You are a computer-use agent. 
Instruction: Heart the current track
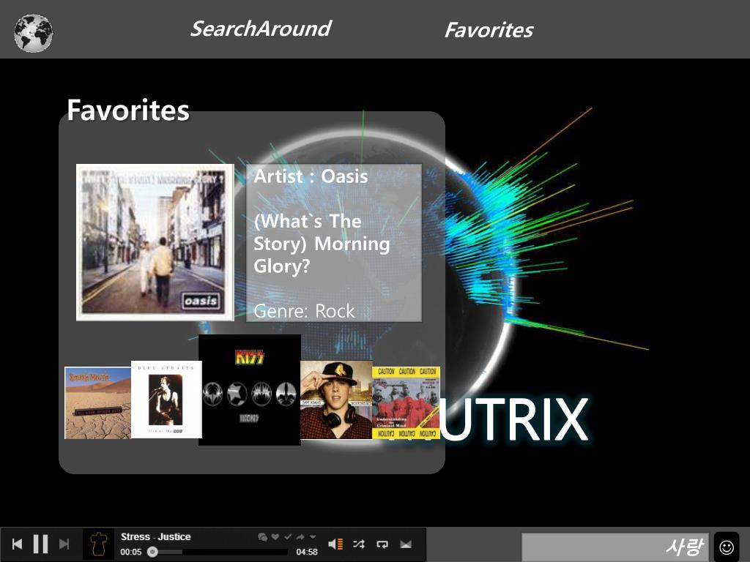pyautogui.click(x=275, y=536)
